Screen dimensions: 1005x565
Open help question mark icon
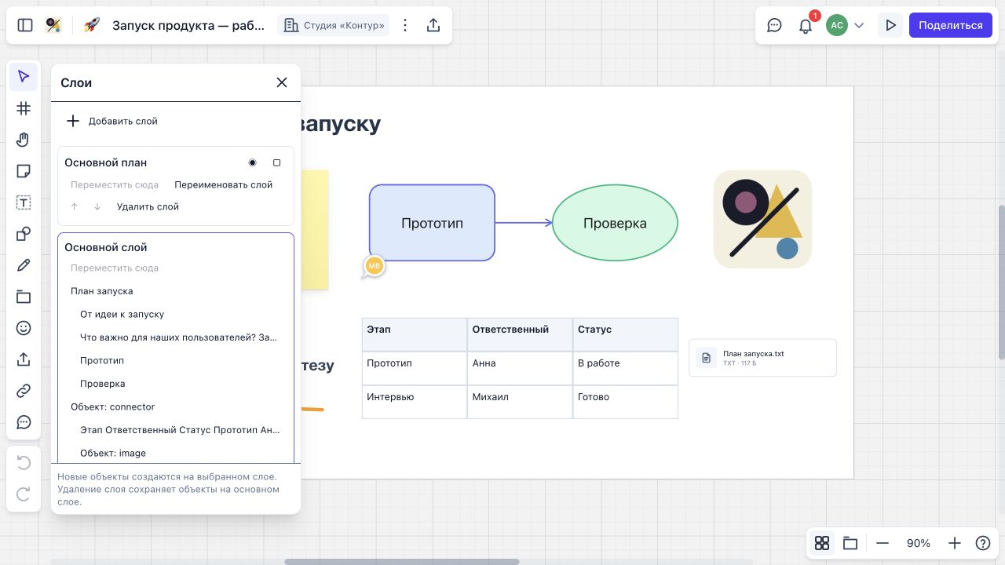click(x=982, y=543)
